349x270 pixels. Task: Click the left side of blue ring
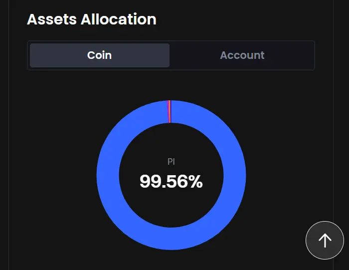108,175
